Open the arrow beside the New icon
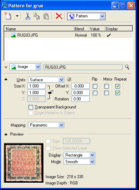This screenshot has width=139, height=190. coord(17,16)
